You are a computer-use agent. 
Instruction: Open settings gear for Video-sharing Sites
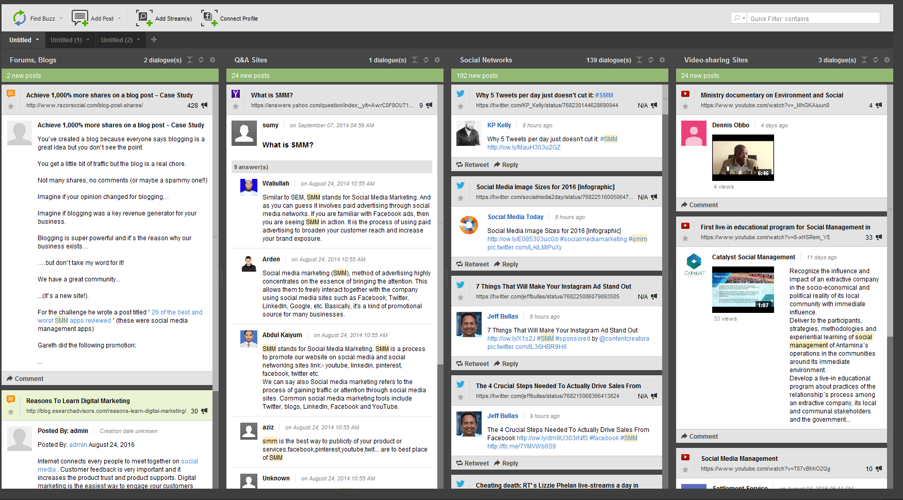point(887,60)
